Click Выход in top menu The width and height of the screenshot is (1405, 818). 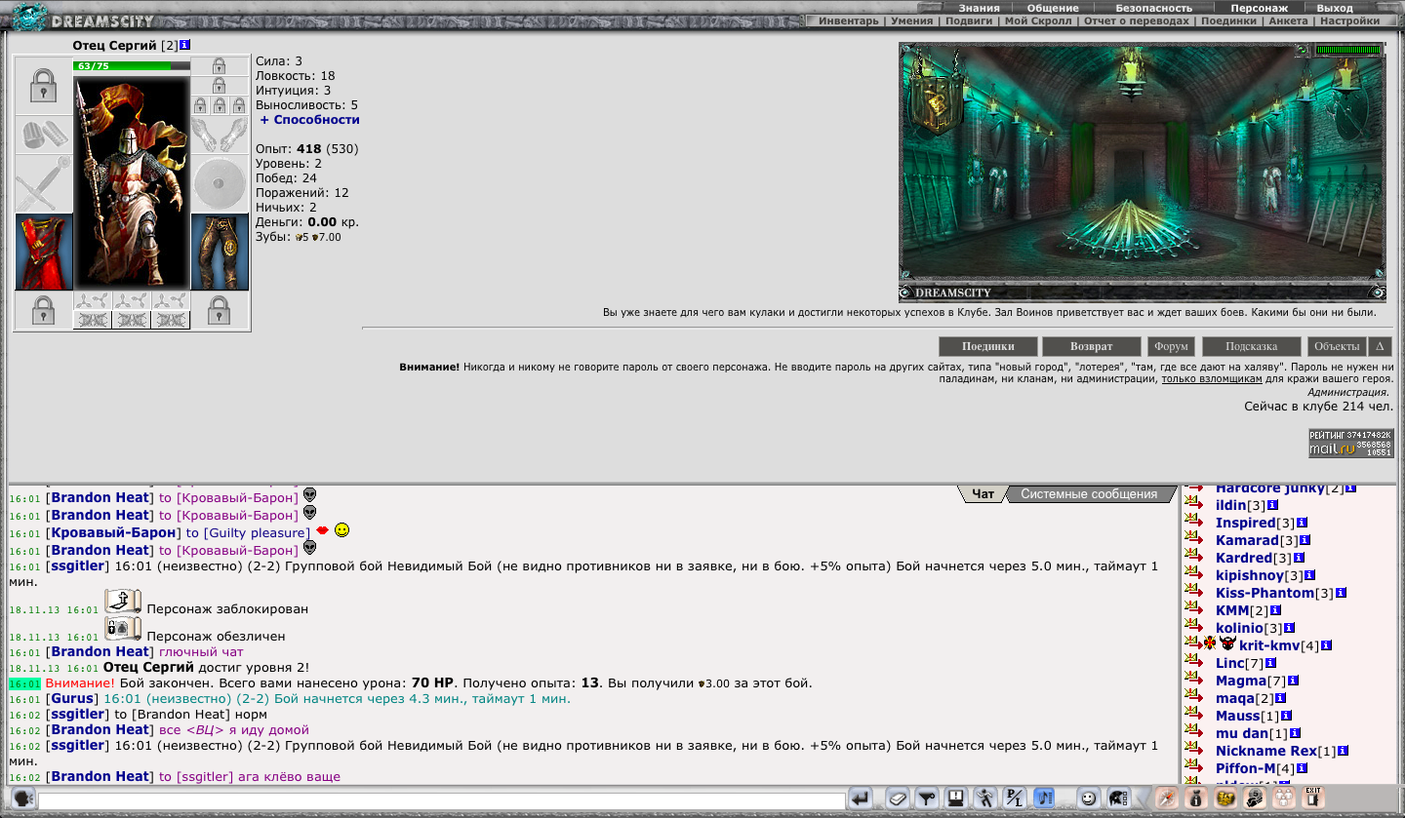pyautogui.click(x=1335, y=7)
